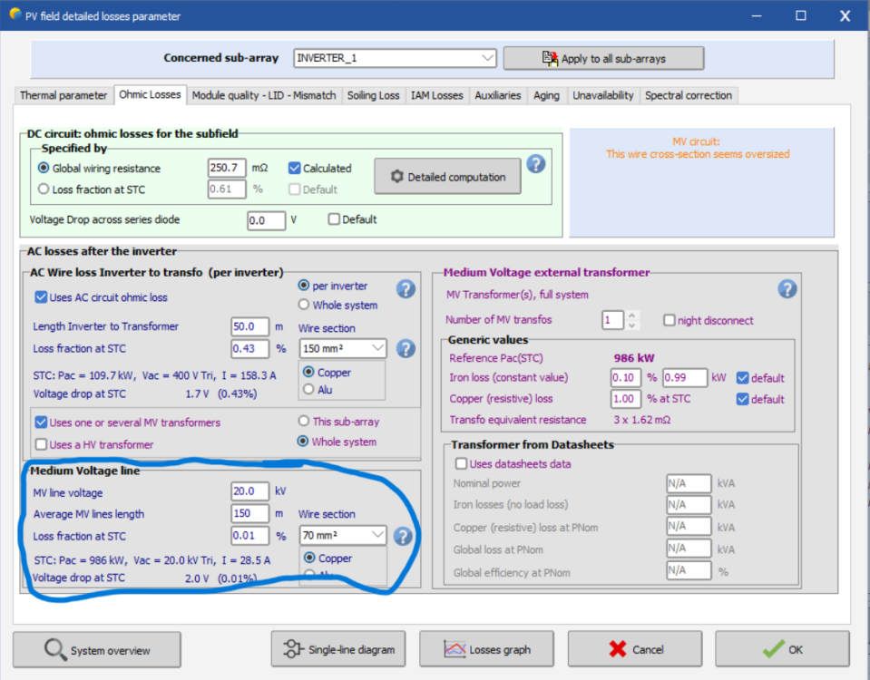Screen dimensions: 870x680
Task: Click the MV line voltage input field
Action: (x=249, y=491)
